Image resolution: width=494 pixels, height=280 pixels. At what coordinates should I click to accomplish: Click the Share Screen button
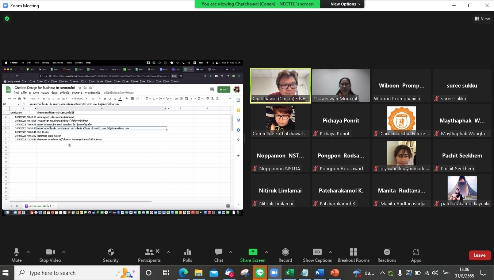pyautogui.click(x=253, y=255)
